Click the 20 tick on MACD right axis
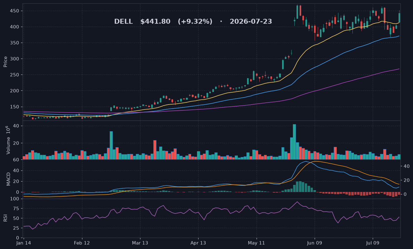413x249 pixels. (x=406, y=180)
